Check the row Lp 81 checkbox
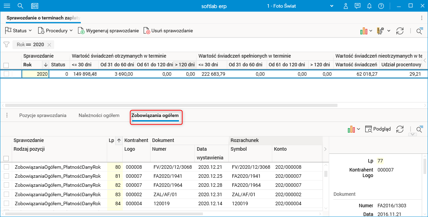Screen dimensions: 428x217 tap(6, 176)
